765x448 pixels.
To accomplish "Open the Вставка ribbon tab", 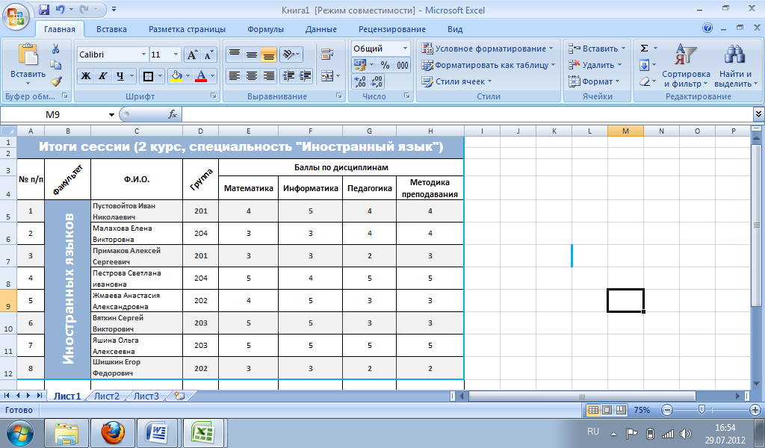I will 111,29.
